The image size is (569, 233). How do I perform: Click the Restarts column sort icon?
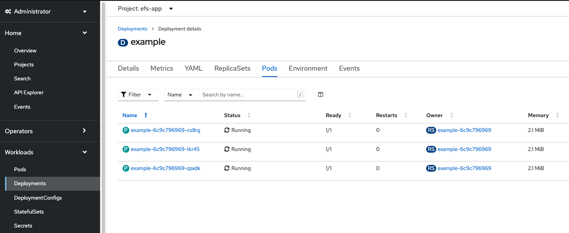[x=406, y=115]
